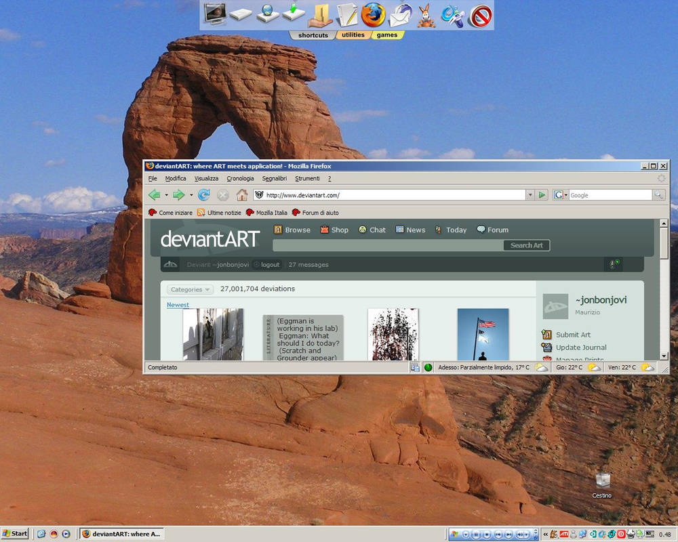Open the Ultime notizie feed bookmark
Screen dimensions: 678x542
pos(219,212)
